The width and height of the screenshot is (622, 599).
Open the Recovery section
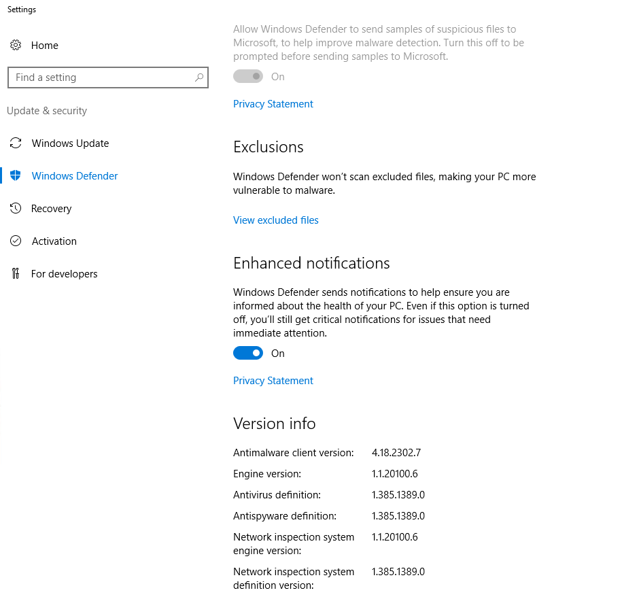click(51, 209)
